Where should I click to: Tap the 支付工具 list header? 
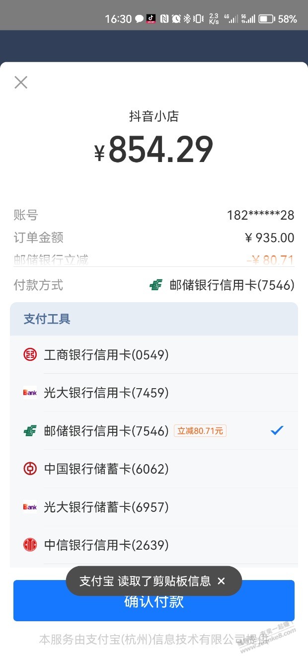[154, 319]
